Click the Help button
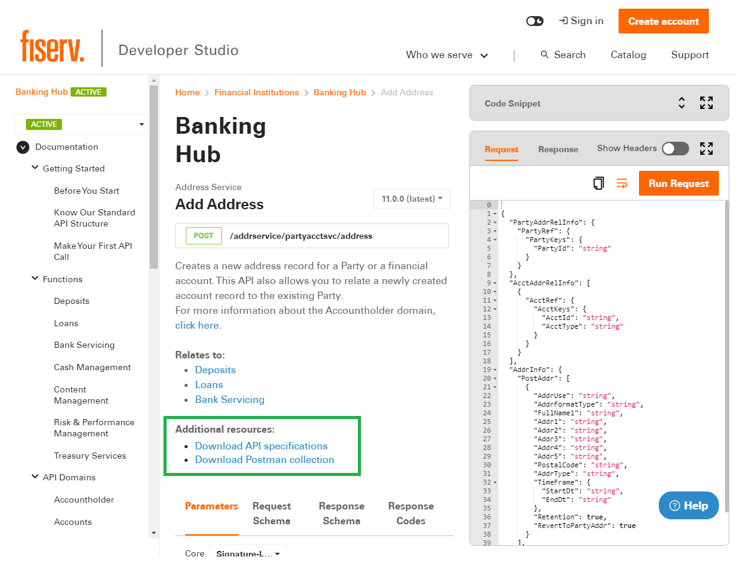743x567 pixels. (689, 505)
